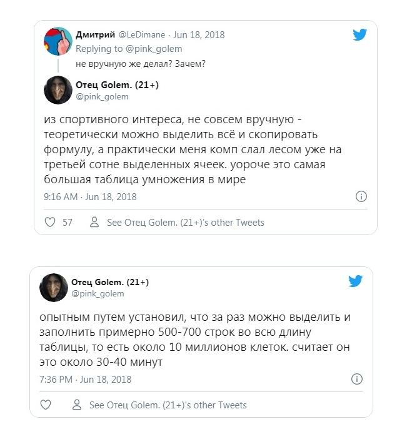Open Отец Golem avatar in first tweet
Image resolution: width=417 pixels, height=434 pixels.
pyautogui.click(x=58, y=90)
